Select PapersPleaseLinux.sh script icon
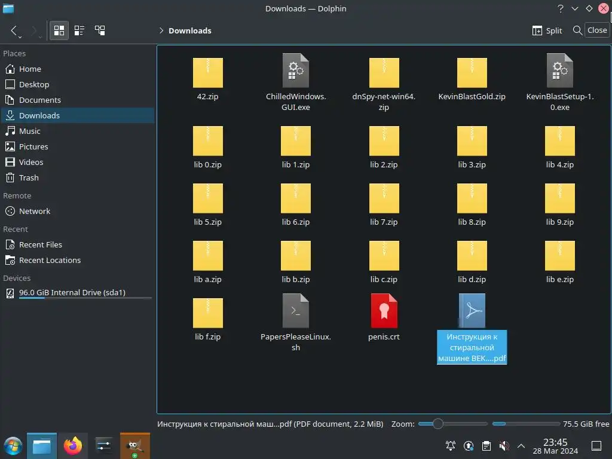Image resolution: width=612 pixels, height=459 pixels. pyautogui.click(x=296, y=311)
